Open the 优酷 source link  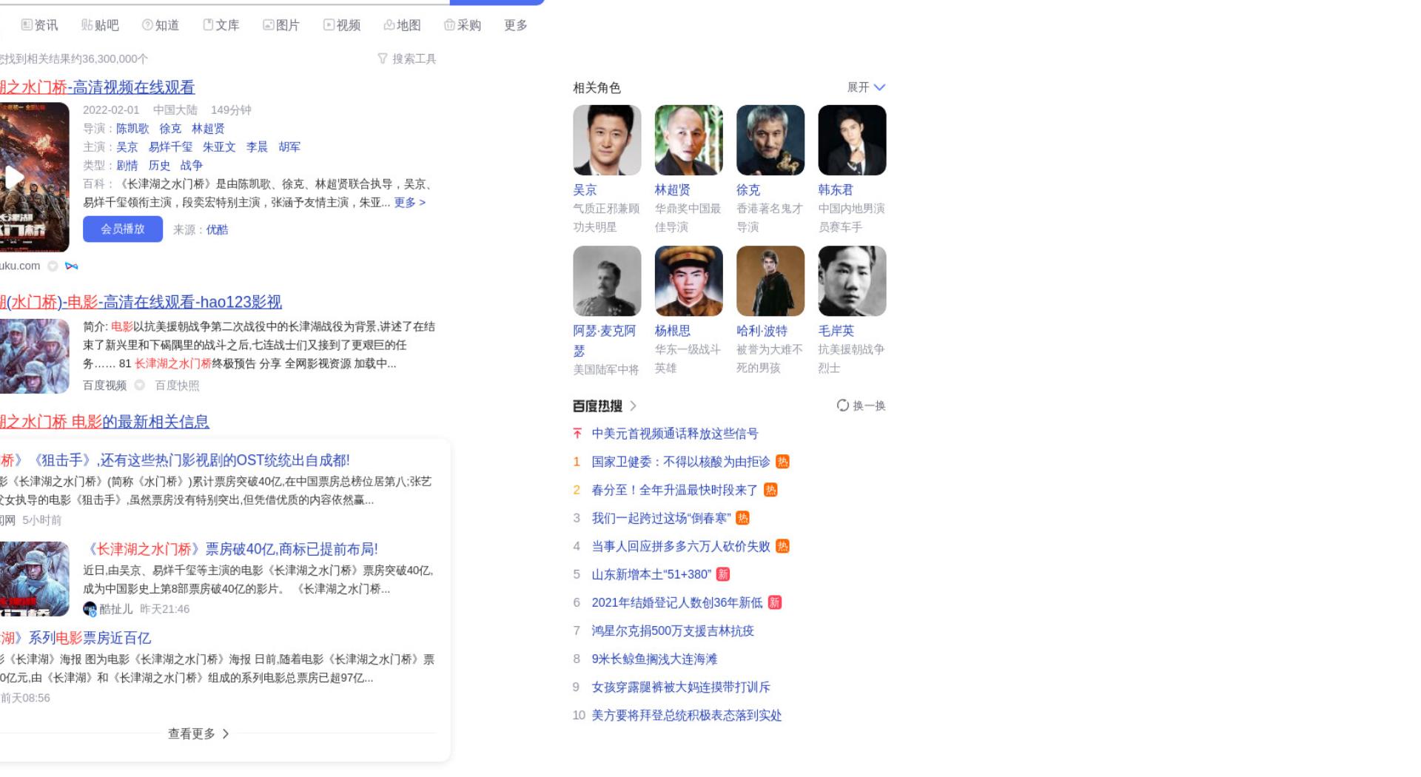tap(217, 230)
